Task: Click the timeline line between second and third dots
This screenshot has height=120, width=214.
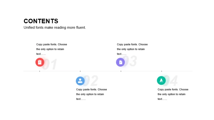Action: click(x=101, y=71)
